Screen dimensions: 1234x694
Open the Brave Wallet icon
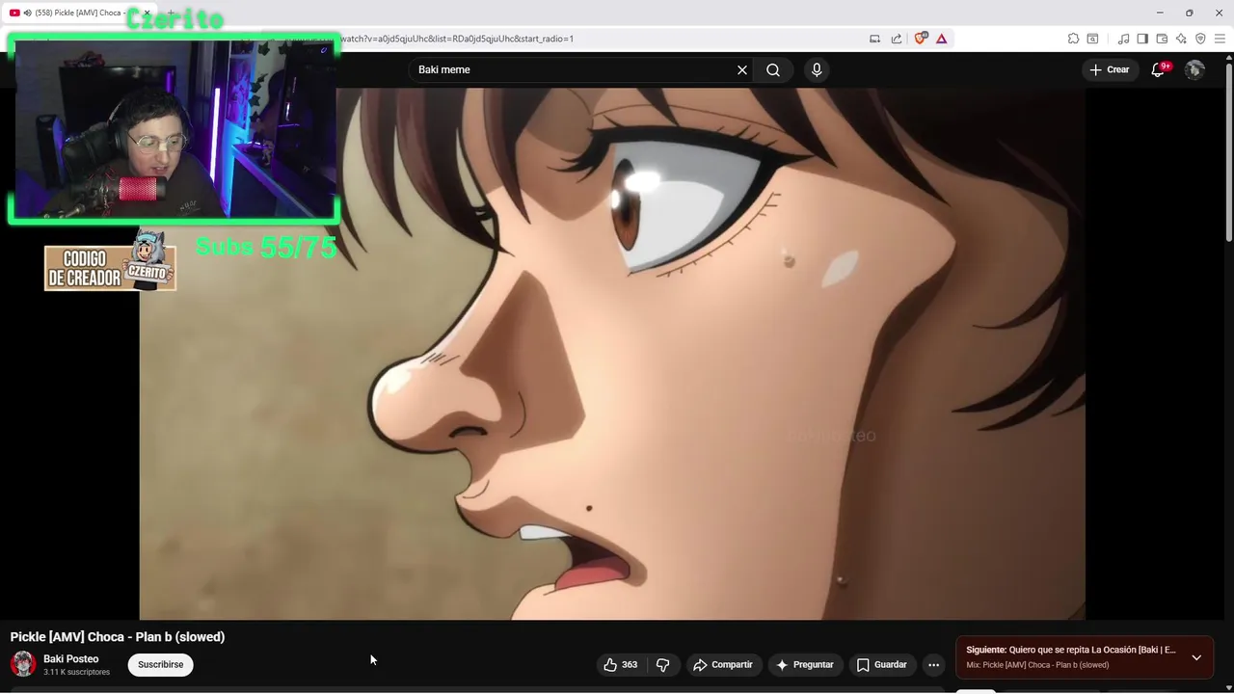coord(1162,39)
